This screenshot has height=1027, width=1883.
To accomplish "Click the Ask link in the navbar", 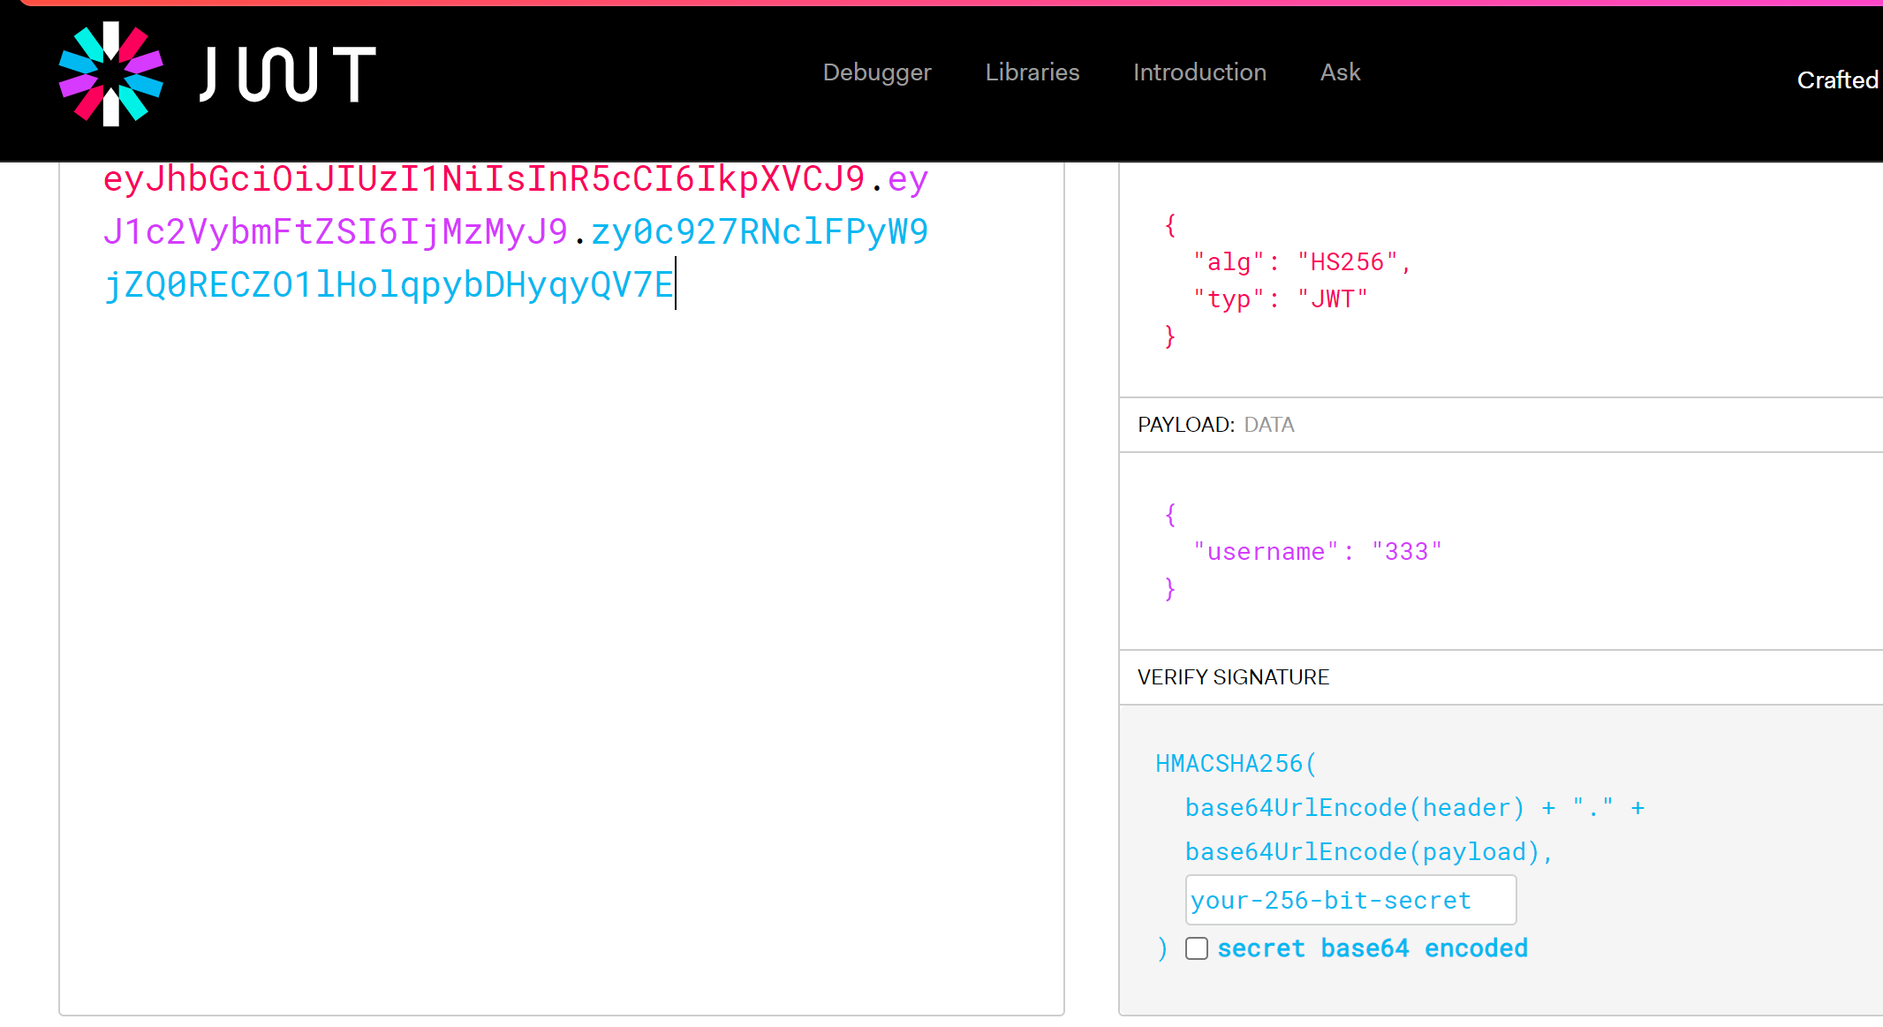I will tap(1339, 72).
